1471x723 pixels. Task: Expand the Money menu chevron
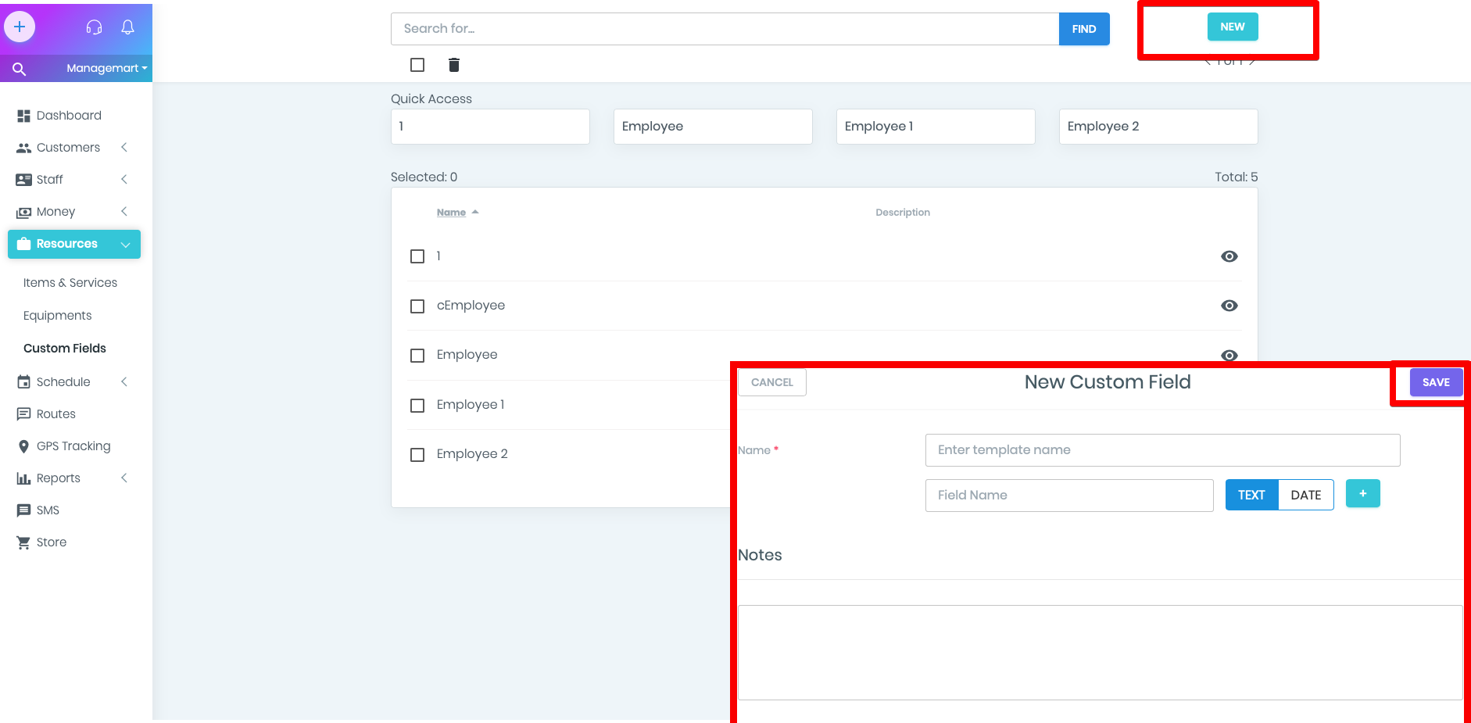[x=123, y=211]
